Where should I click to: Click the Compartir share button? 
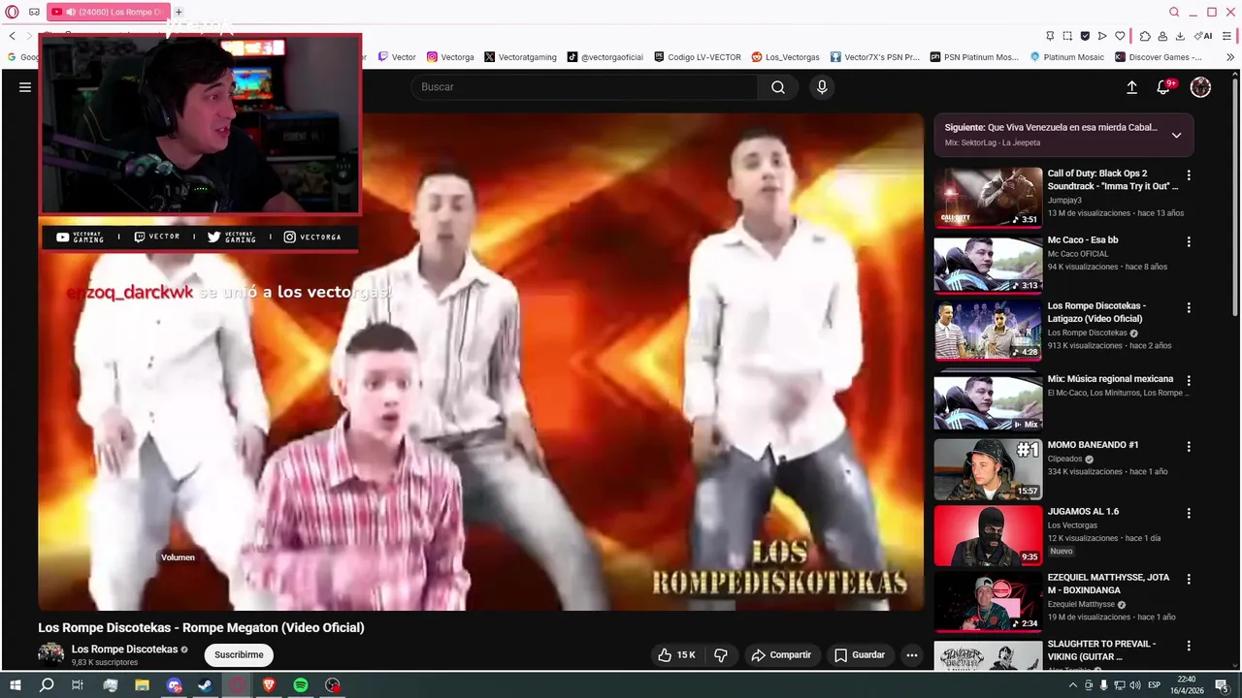(781, 655)
